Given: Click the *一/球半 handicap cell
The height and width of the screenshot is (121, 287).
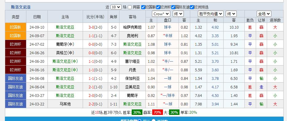Looking at the screenshot, I should click(168, 95).
